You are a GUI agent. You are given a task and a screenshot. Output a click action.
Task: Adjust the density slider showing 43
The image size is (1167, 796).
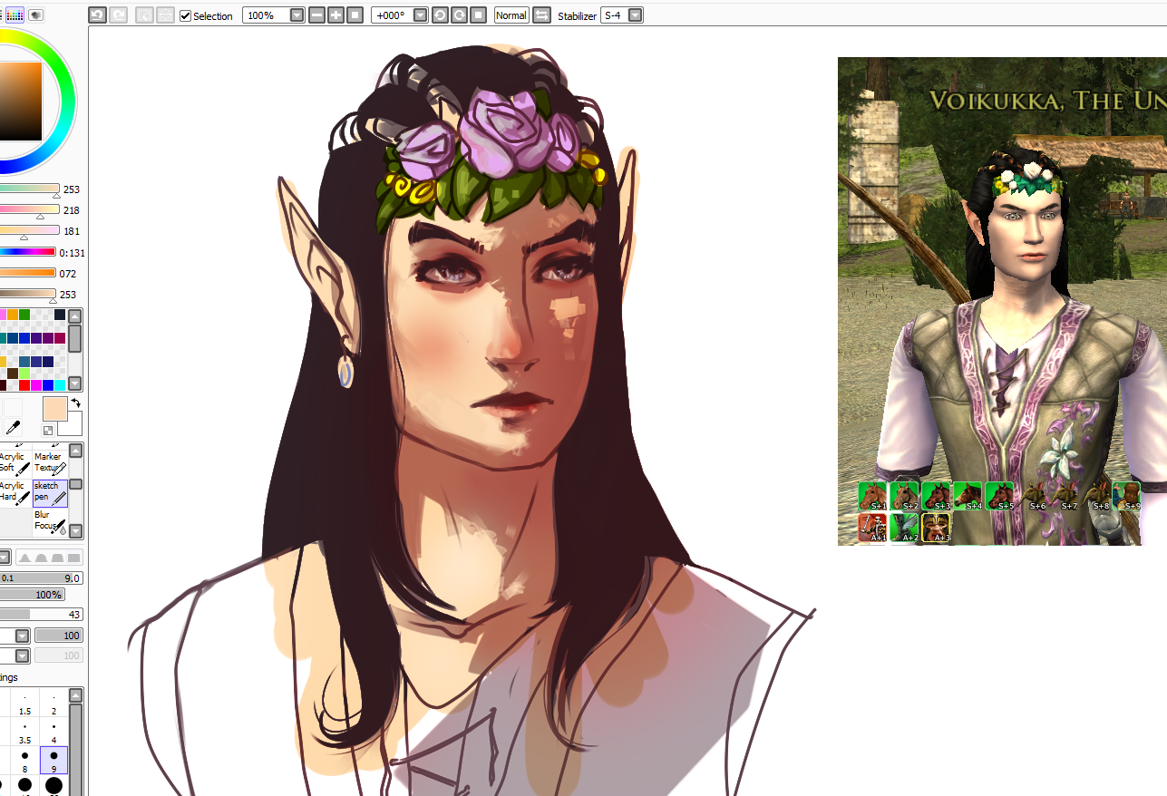click(41, 615)
